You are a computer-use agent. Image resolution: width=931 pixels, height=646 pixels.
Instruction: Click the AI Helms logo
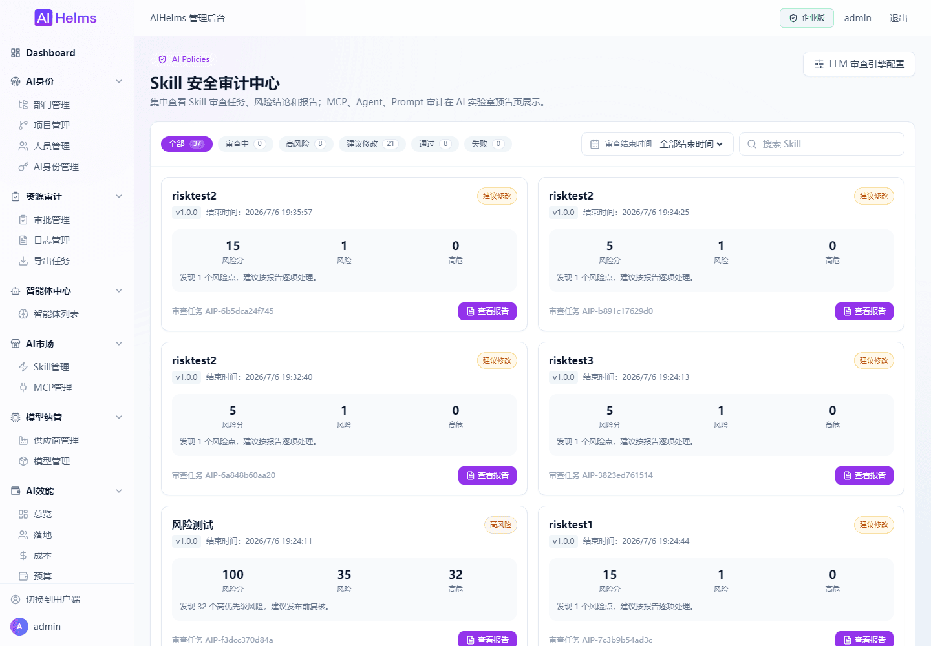pyautogui.click(x=65, y=18)
